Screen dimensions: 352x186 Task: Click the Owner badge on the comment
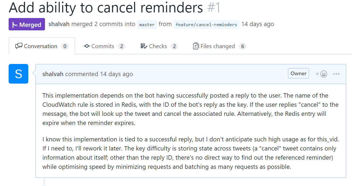[x=298, y=73]
